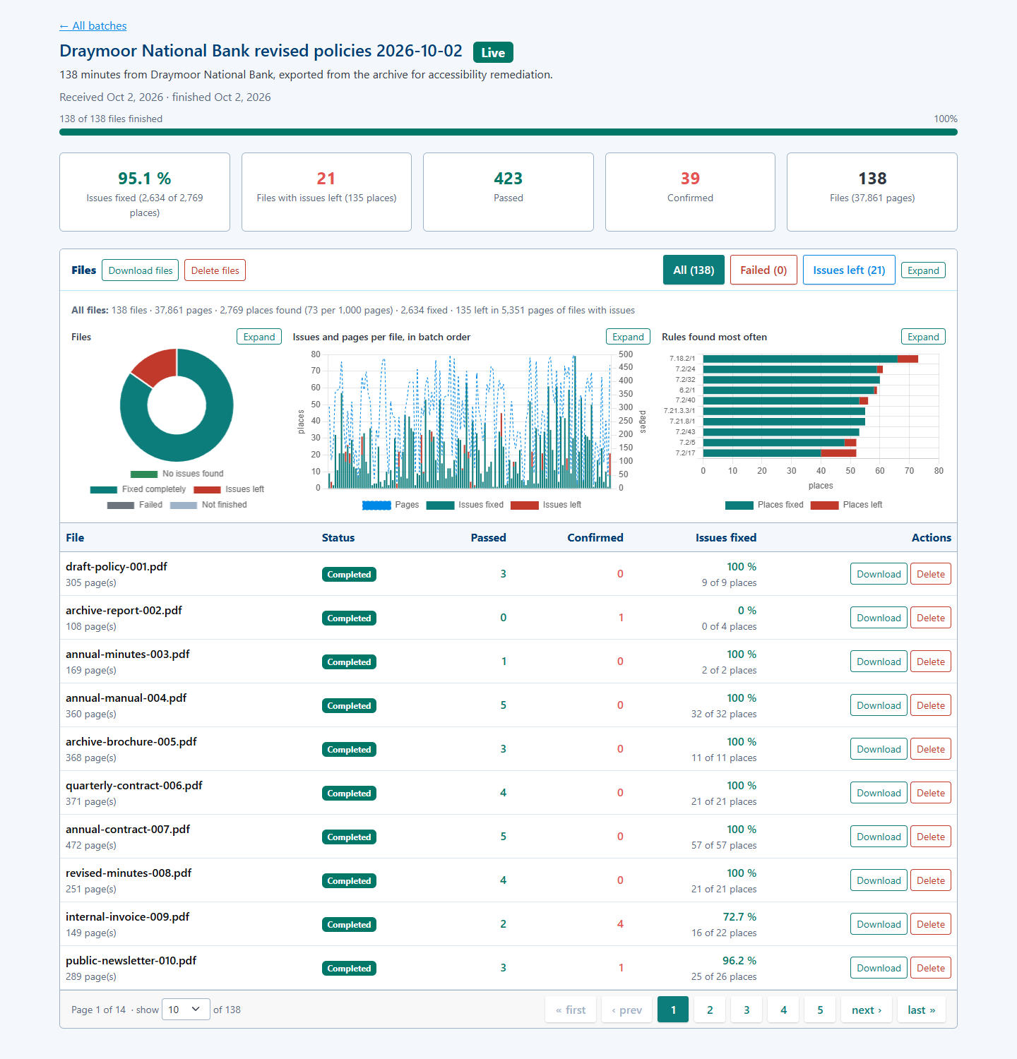This screenshot has width=1017, height=1059.
Task: Switch to the All (138) filter tab
Action: [694, 270]
